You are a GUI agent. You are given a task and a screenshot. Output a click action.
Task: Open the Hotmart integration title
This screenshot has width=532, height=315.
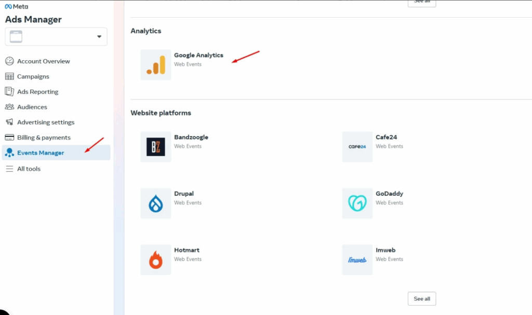[187, 250]
